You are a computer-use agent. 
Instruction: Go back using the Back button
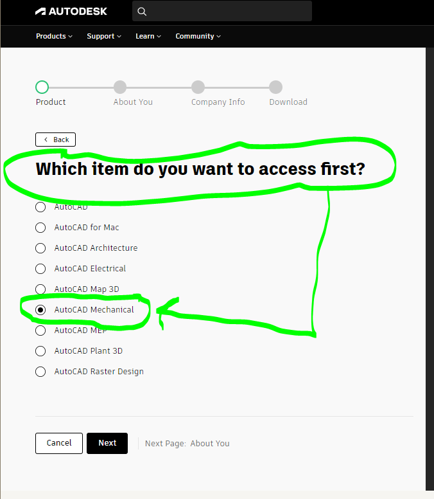click(x=56, y=140)
